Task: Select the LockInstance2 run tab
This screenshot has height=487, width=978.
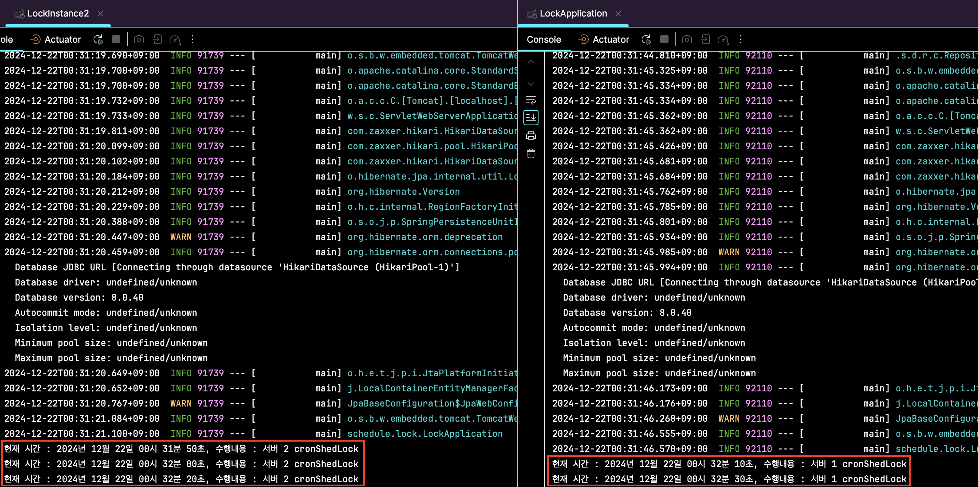Action: pyautogui.click(x=58, y=14)
